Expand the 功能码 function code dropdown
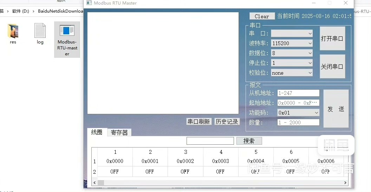371x192 pixels. [298, 113]
